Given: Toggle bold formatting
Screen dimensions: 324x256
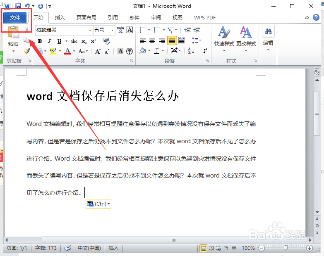Looking at the screenshot, I should [40, 41].
